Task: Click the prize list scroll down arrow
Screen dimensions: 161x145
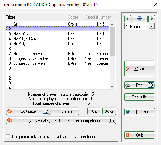Action: pos(112,87)
